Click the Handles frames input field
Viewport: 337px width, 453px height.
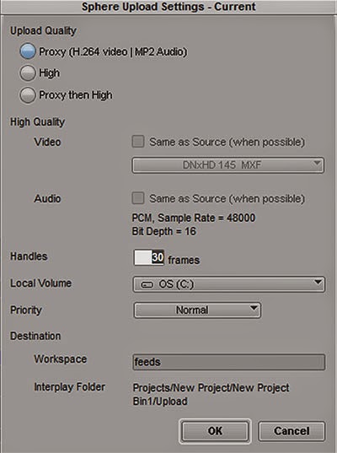click(149, 257)
